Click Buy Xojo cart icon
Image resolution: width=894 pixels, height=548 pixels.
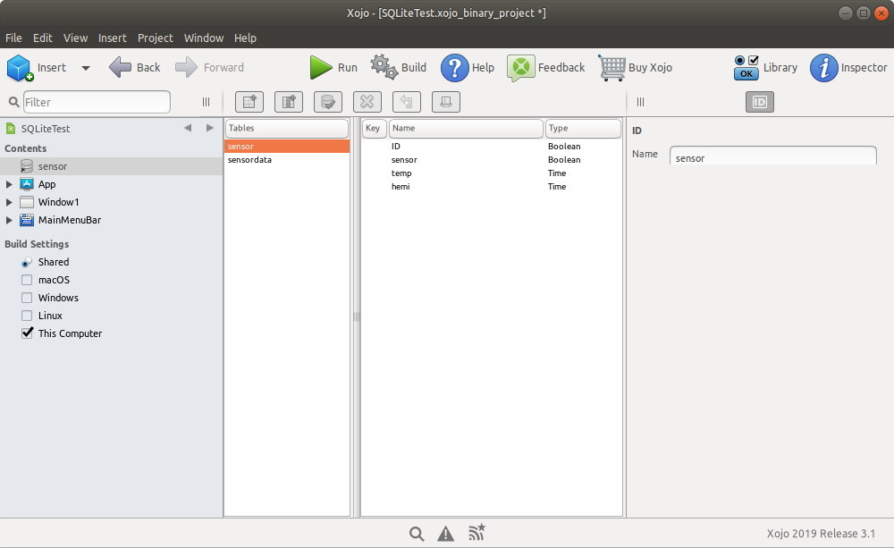pyautogui.click(x=611, y=68)
